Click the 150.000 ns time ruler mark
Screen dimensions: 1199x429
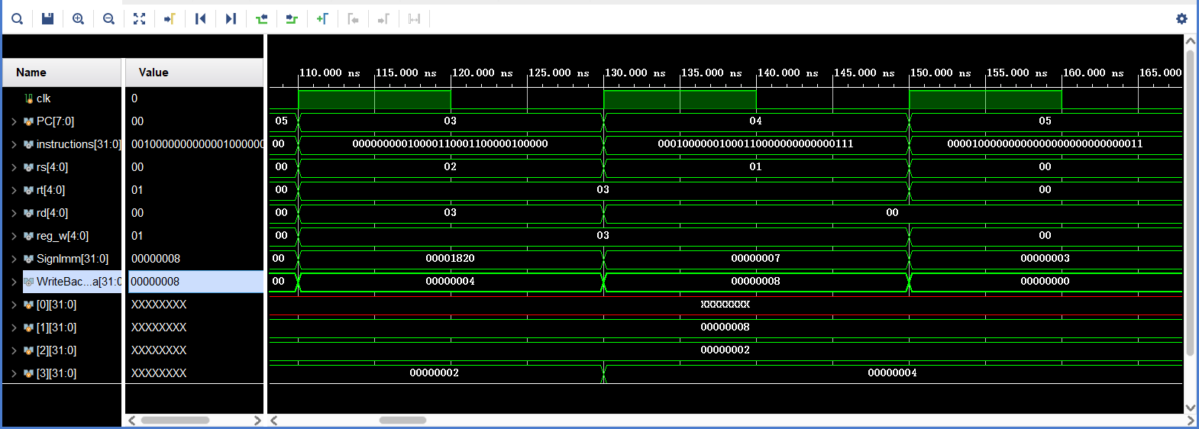940,73
